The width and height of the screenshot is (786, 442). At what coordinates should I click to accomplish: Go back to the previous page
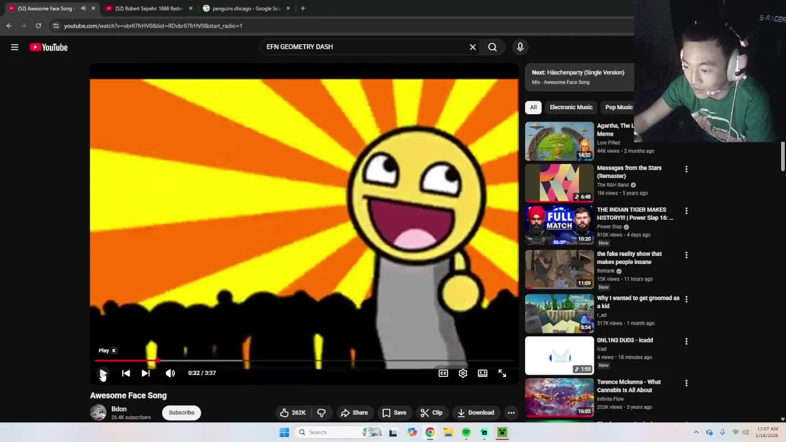[x=9, y=26]
